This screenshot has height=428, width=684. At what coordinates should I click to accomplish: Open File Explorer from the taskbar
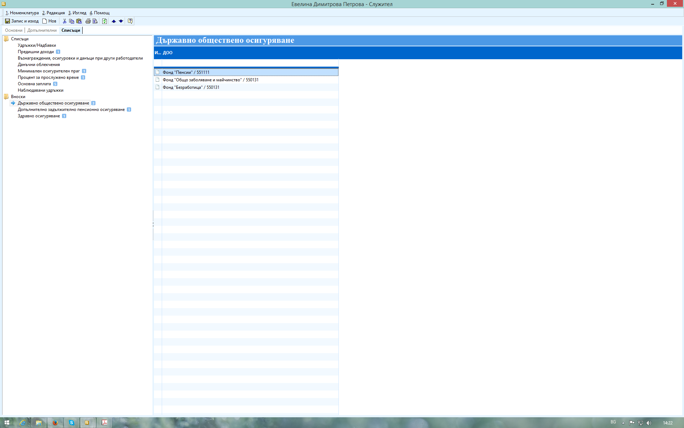38,423
